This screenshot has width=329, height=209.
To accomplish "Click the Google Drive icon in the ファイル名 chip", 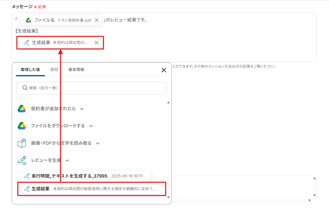I will click(28, 20).
